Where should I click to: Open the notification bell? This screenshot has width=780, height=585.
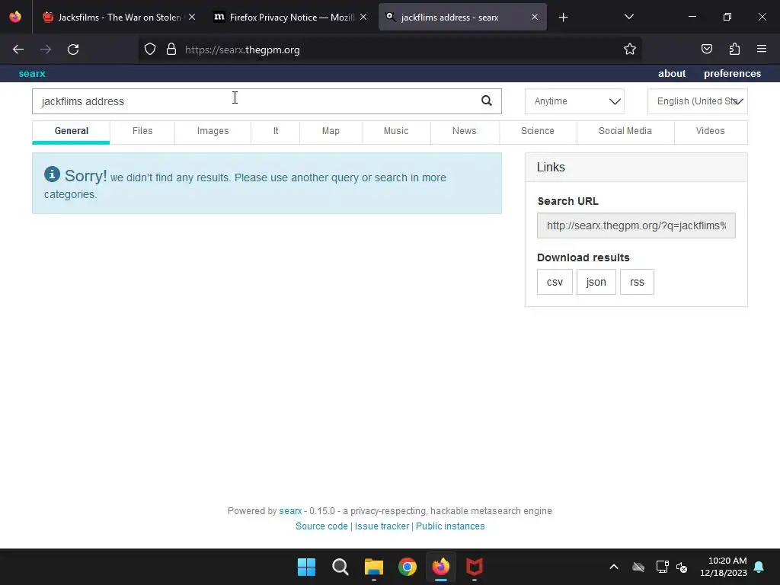coord(759,567)
